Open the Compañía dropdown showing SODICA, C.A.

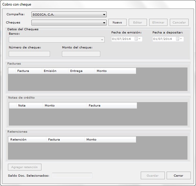[x=69, y=14]
